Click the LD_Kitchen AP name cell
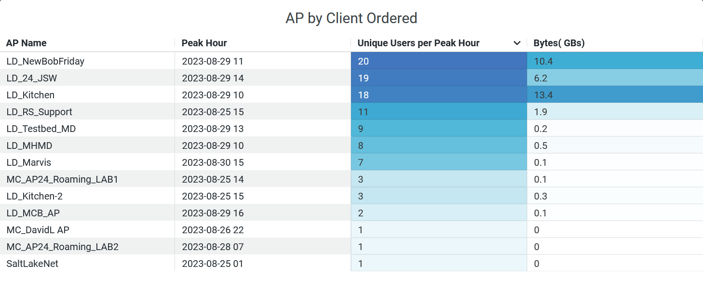 tap(30, 95)
